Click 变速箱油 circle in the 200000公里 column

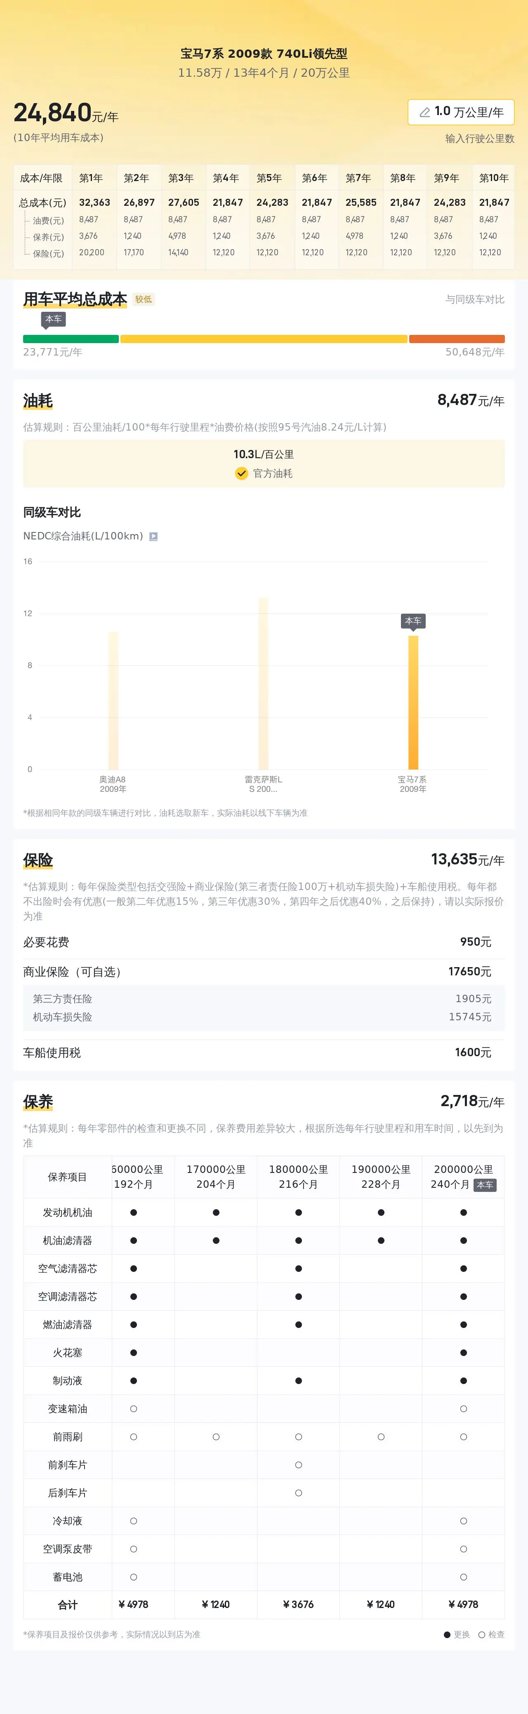tap(463, 1408)
